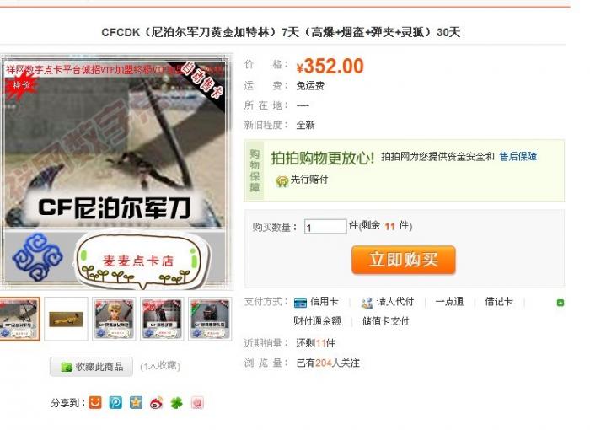The height and width of the screenshot is (430, 590).
Task: Select 请人代付 pay-by-friend option
Action: 387,302
